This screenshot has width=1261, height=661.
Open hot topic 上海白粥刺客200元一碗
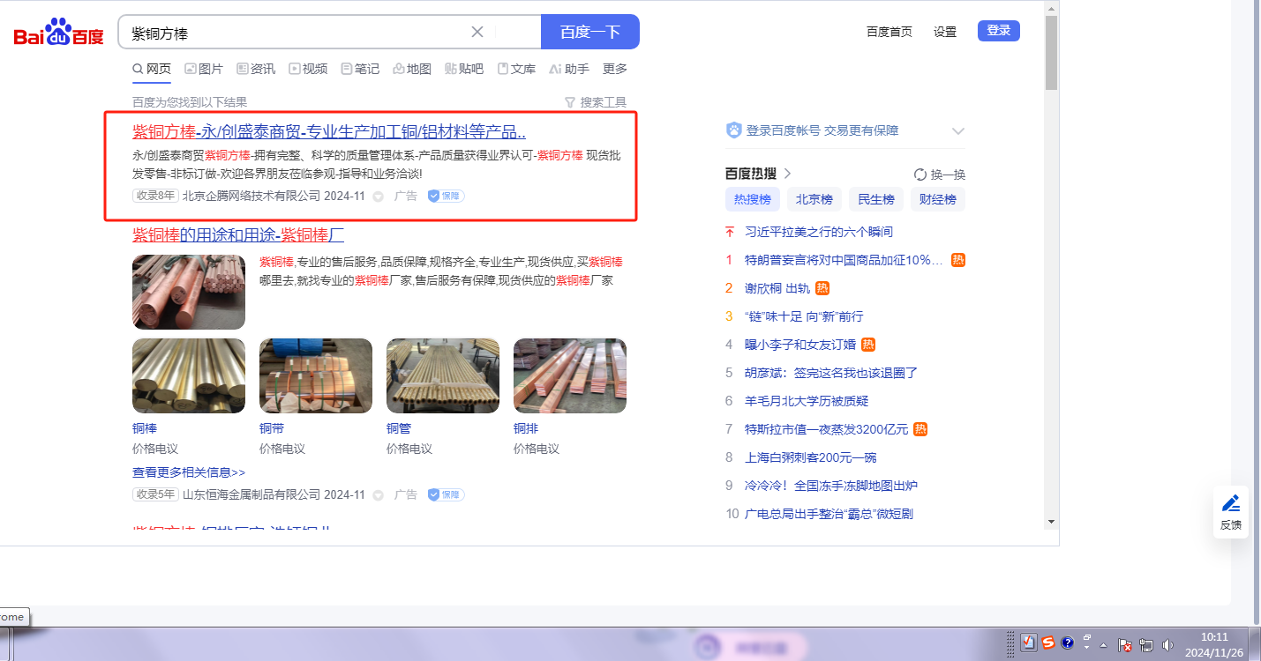pyautogui.click(x=810, y=457)
